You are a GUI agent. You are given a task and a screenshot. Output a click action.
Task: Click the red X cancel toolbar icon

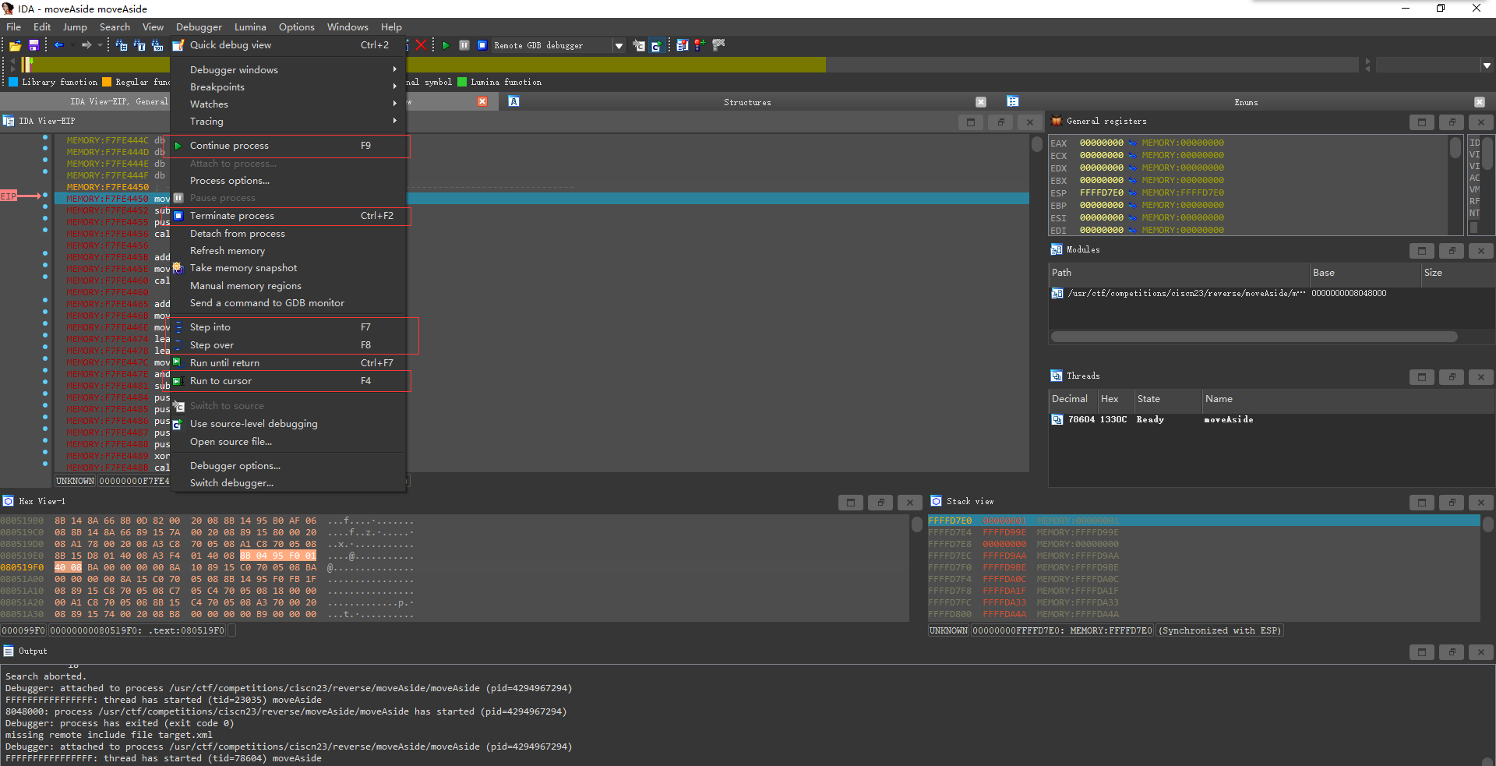pos(421,45)
